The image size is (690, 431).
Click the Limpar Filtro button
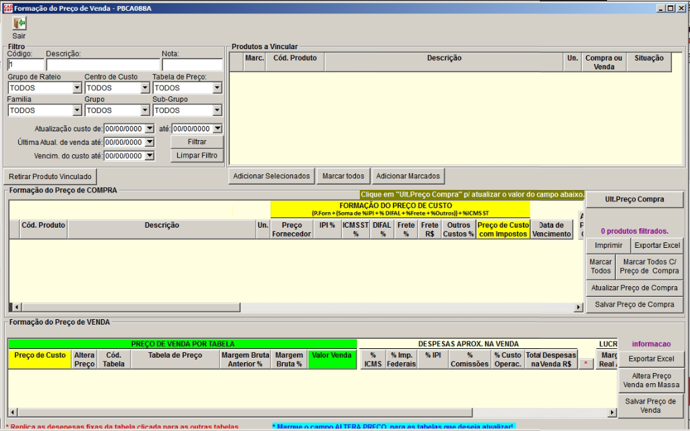pos(197,156)
